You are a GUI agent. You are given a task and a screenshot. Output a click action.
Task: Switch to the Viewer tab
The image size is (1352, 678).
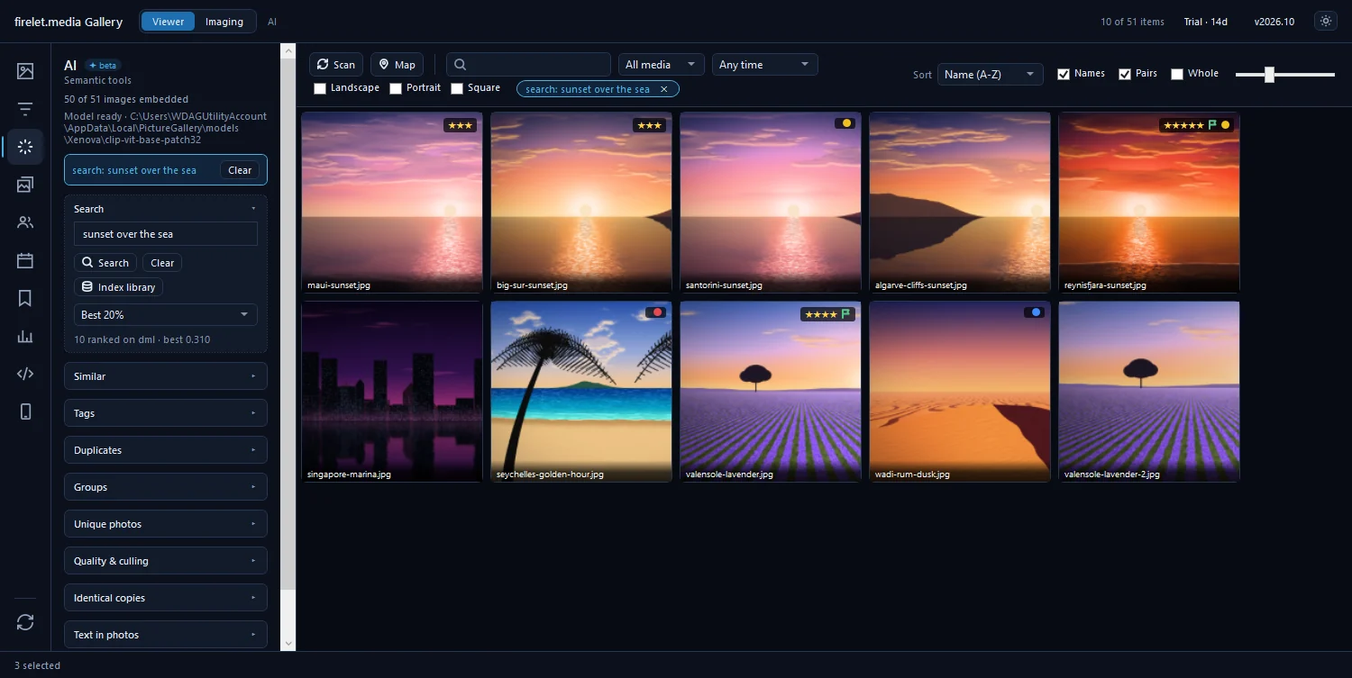168,22
